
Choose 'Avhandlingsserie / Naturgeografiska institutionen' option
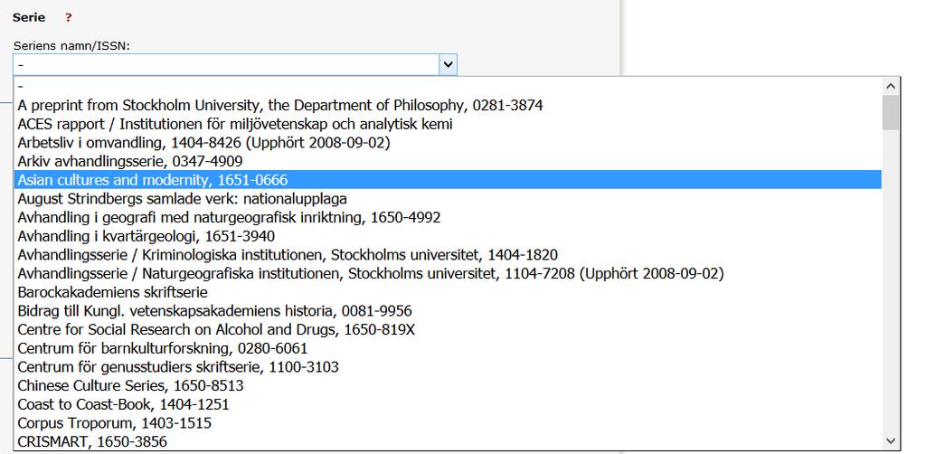tap(448, 273)
